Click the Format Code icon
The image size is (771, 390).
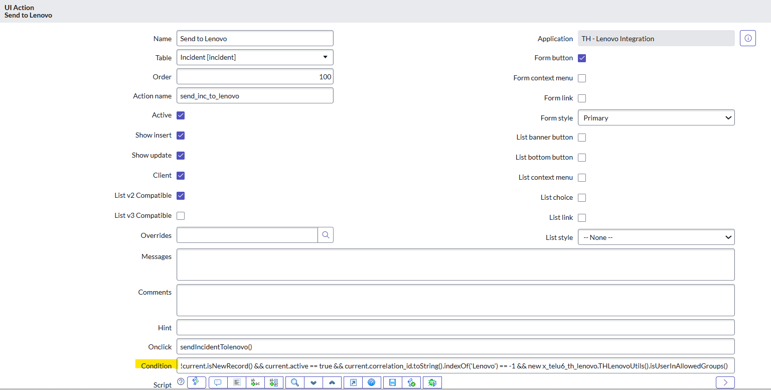coord(237,382)
